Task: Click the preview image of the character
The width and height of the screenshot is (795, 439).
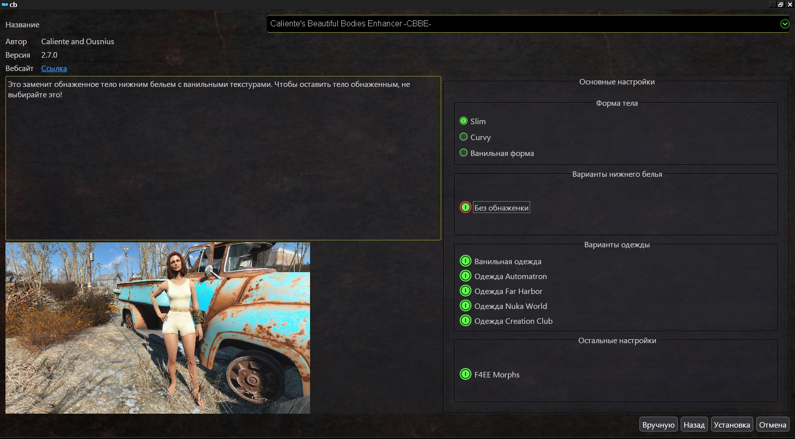Action: (158, 328)
